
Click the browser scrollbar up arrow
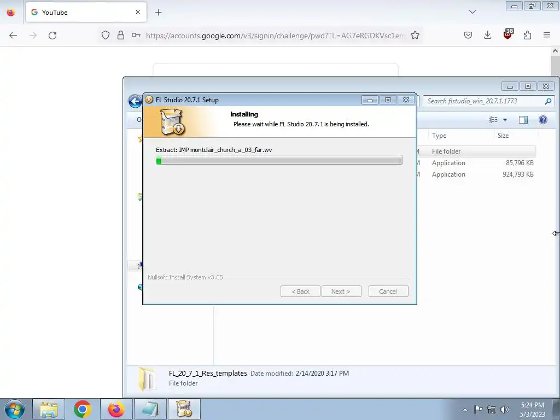click(x=555, y=51)
